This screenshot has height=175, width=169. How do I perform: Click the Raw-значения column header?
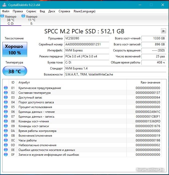pos(144,82)
